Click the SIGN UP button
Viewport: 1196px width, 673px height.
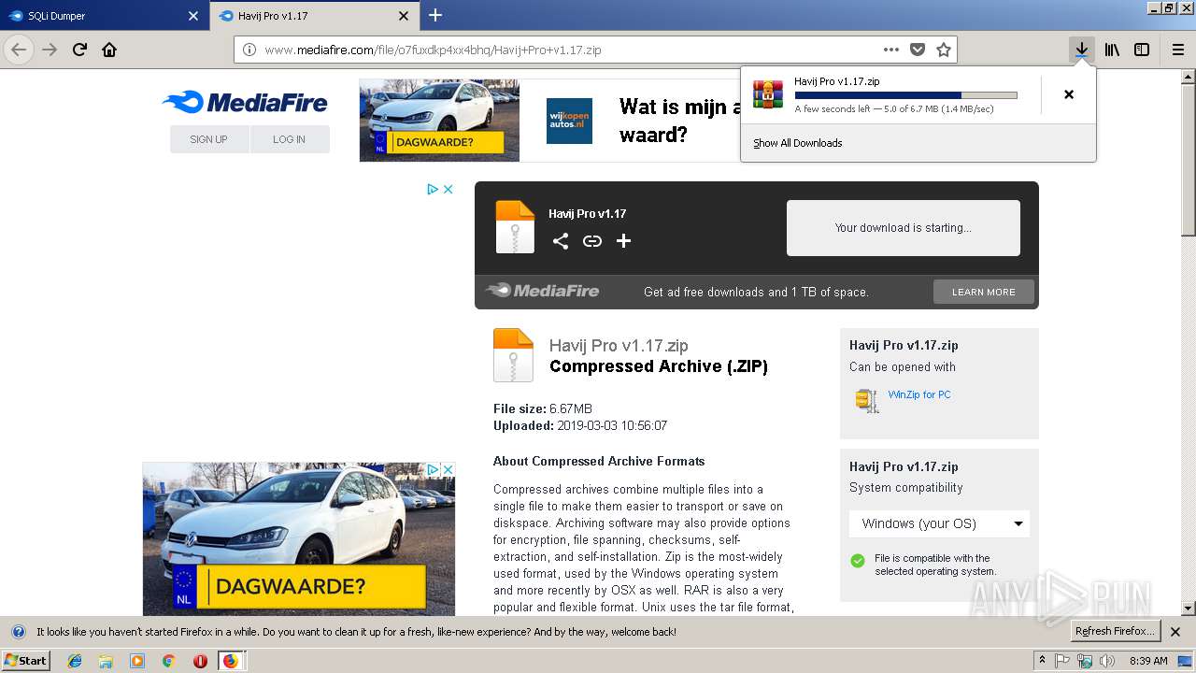[209, 139]
